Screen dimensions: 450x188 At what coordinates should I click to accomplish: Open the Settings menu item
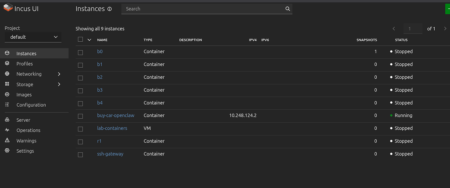pyautogui.click(x=25, y=151)
